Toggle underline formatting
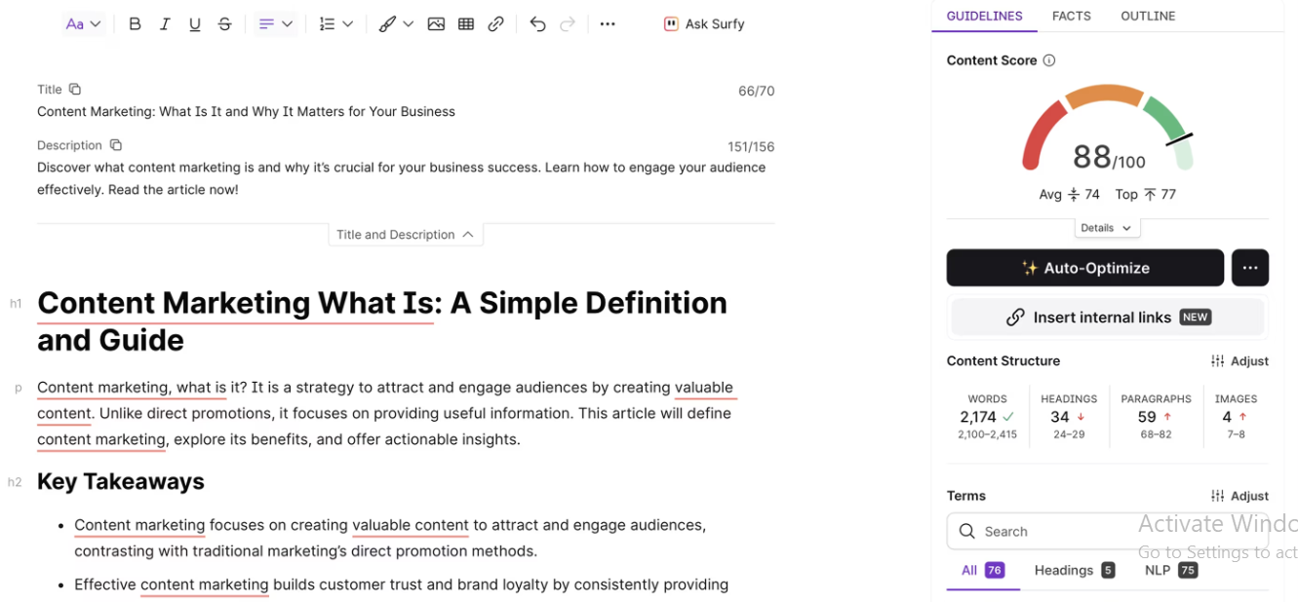 [195, 23]
